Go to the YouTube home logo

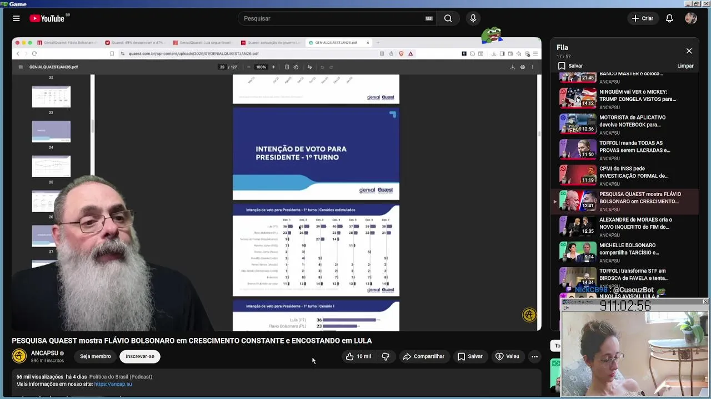(47, 18)
